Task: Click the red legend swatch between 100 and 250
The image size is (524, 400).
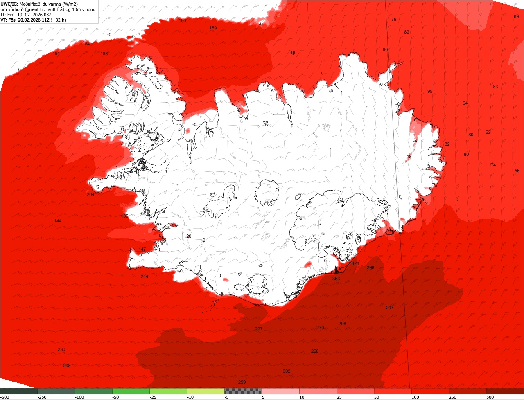Action: [x=430, y=391]
